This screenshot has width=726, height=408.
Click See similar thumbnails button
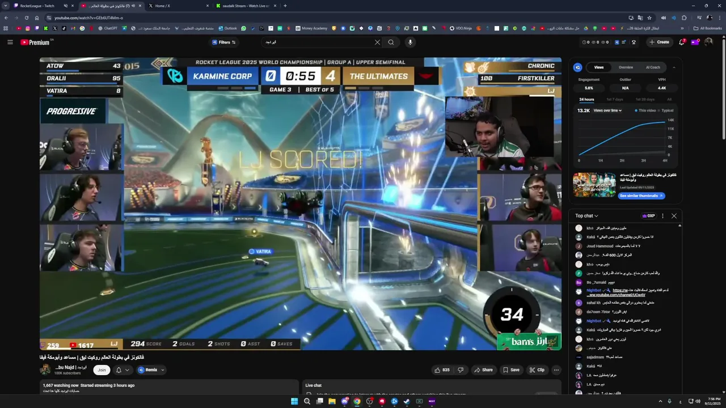641,195
